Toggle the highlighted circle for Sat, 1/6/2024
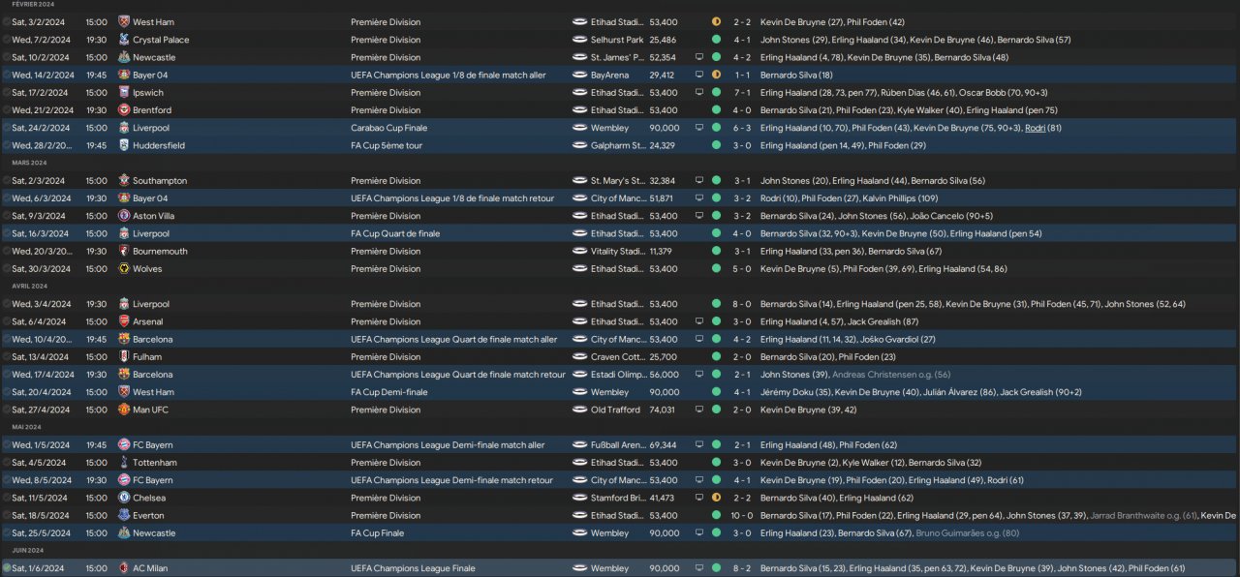This screenshot has height=577, width=1240. 6,568
